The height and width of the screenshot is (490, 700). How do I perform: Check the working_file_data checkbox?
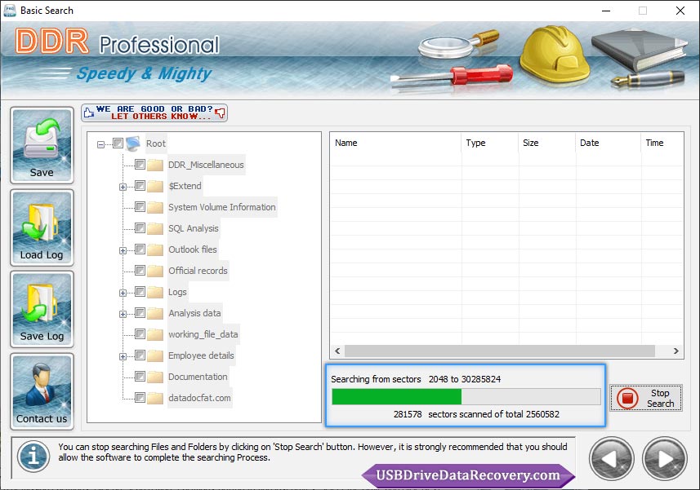(x=140, y=333)
